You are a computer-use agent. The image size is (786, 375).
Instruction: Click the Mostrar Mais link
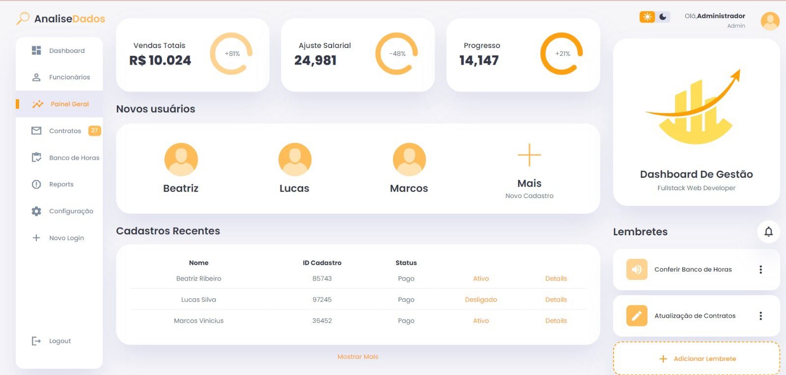(x=358, y=357)
